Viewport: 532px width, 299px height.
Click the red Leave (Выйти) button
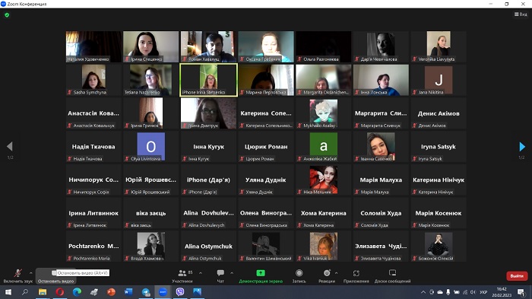pyautogui.click(x=517, y=276)
